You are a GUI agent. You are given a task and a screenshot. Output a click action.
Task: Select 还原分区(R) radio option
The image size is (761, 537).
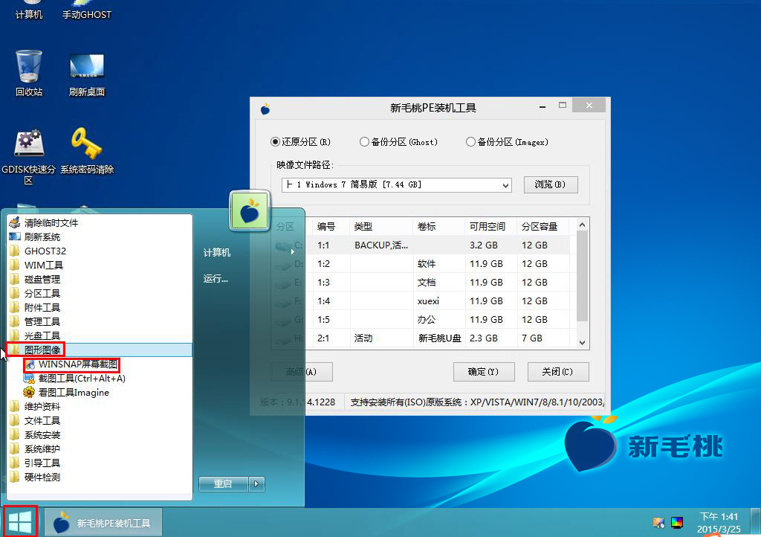point(300,142)
